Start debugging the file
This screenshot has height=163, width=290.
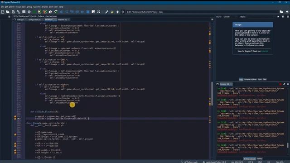[x=61, y=12]
